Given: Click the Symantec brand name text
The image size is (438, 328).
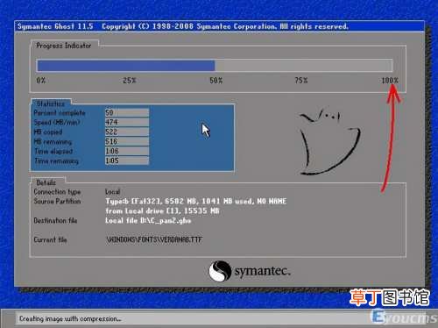Looking at the screenshot, I should [x=263, y=271].
